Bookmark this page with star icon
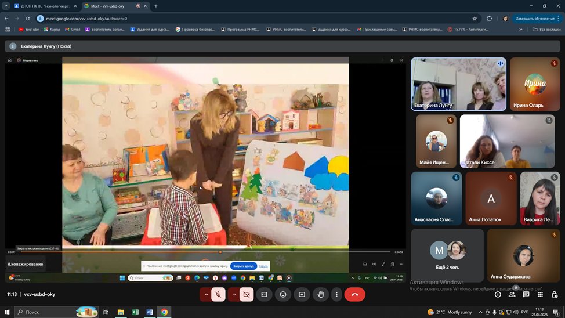565x318 pixels. click(x=475, y=19)
